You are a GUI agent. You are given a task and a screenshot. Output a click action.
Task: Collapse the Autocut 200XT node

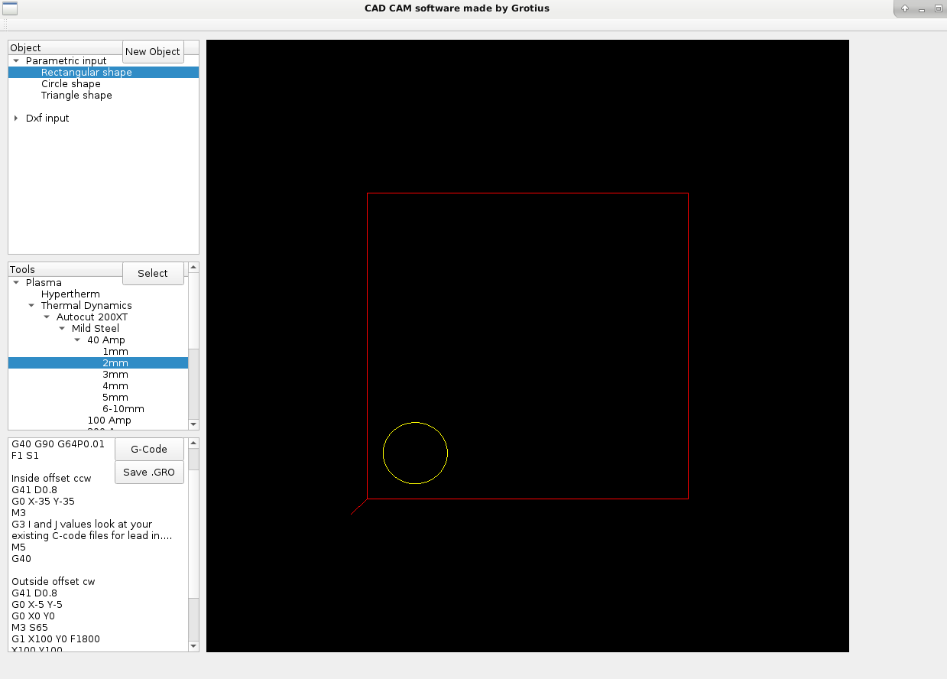pyautogui.click(x=47, y=317)
